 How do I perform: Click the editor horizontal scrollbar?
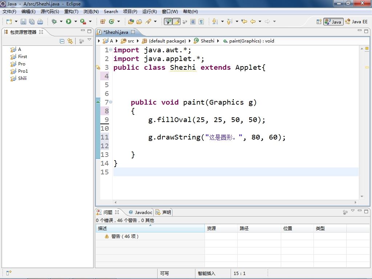[235, 202]
